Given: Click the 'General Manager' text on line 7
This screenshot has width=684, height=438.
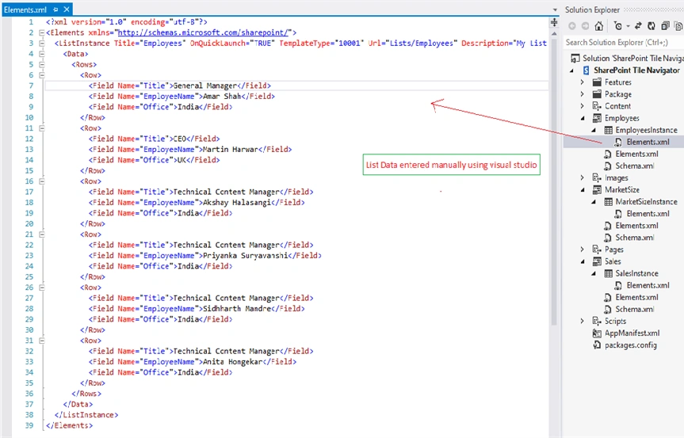Looking at the screenshot, I should coord(205,86).
